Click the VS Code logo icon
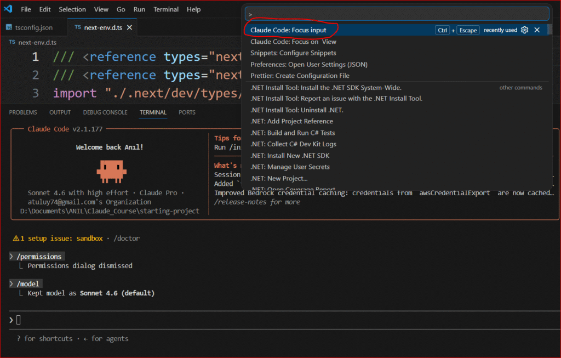561x358 pixels. (x=8, y=9)
